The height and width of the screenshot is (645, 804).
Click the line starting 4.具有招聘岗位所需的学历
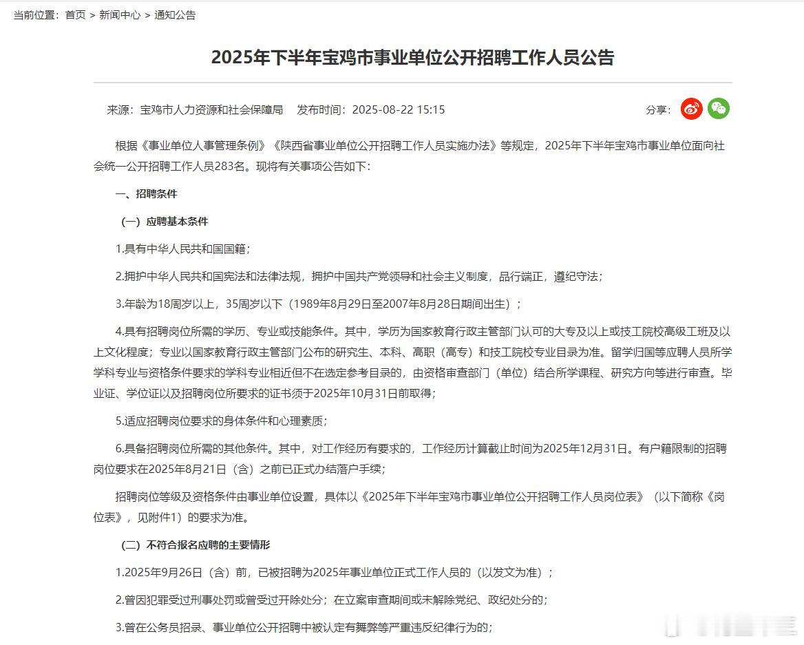pos(423,332)
